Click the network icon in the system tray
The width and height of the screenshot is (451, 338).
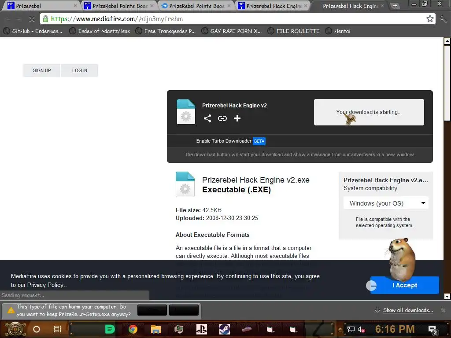point(351,329)
